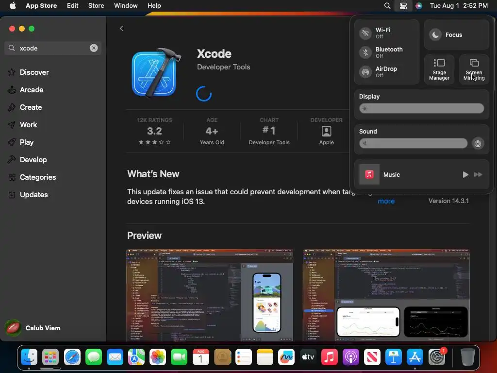Image resolution: width=497 pixels, height=373 pixels.
Task: Launch Siri from menu bar
Action: [419, 6]
